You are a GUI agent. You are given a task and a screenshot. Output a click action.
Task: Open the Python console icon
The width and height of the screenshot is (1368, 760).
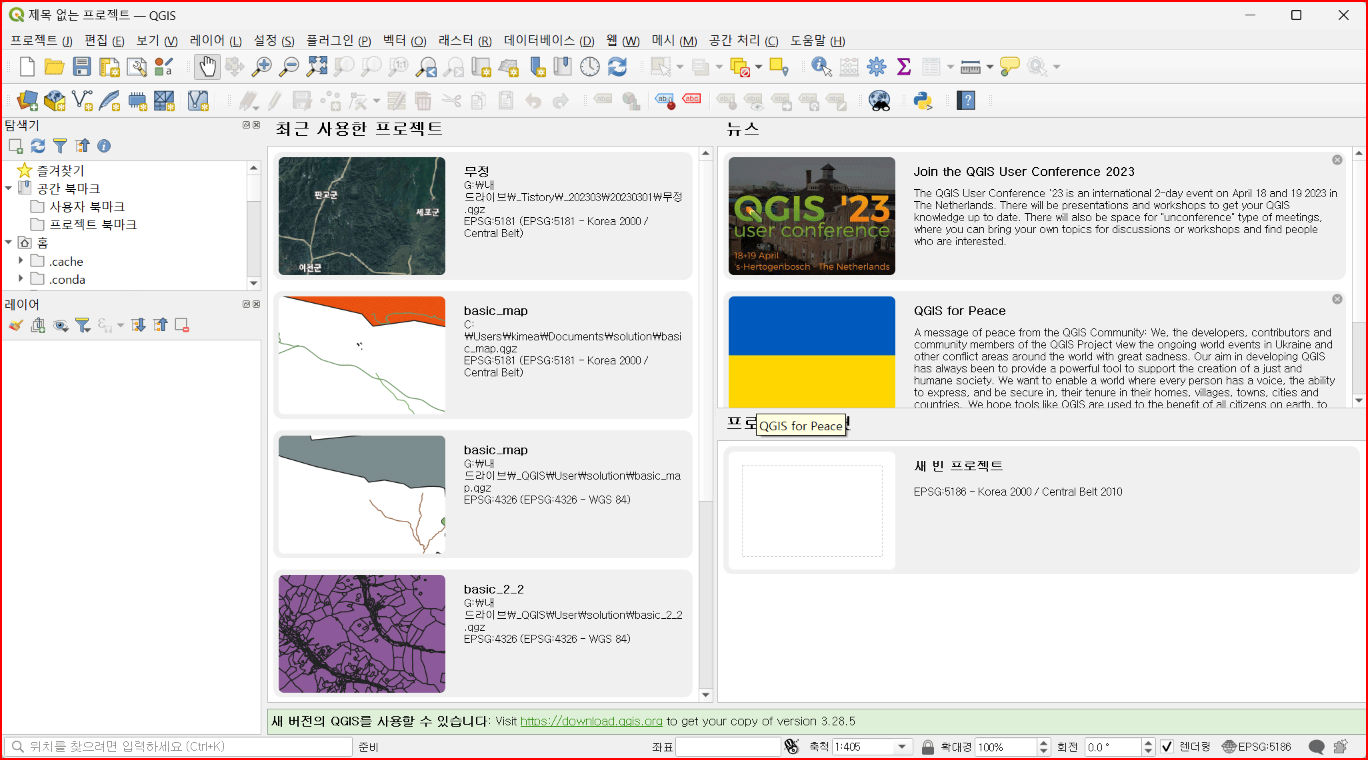click(x=923, y=101)
